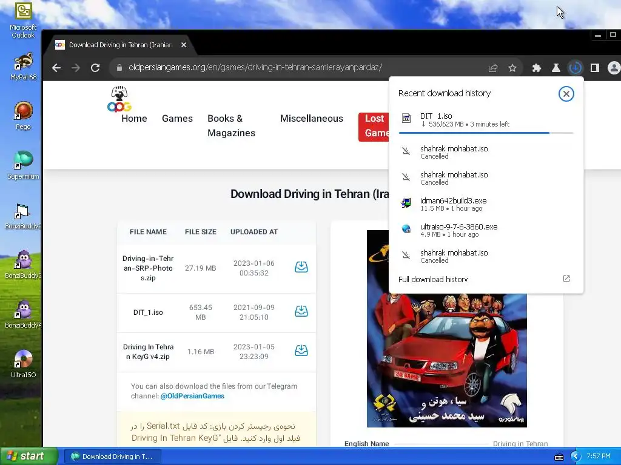Launch UltraISO desktop shortcut
621x465 pixels.
coord(23,364)
